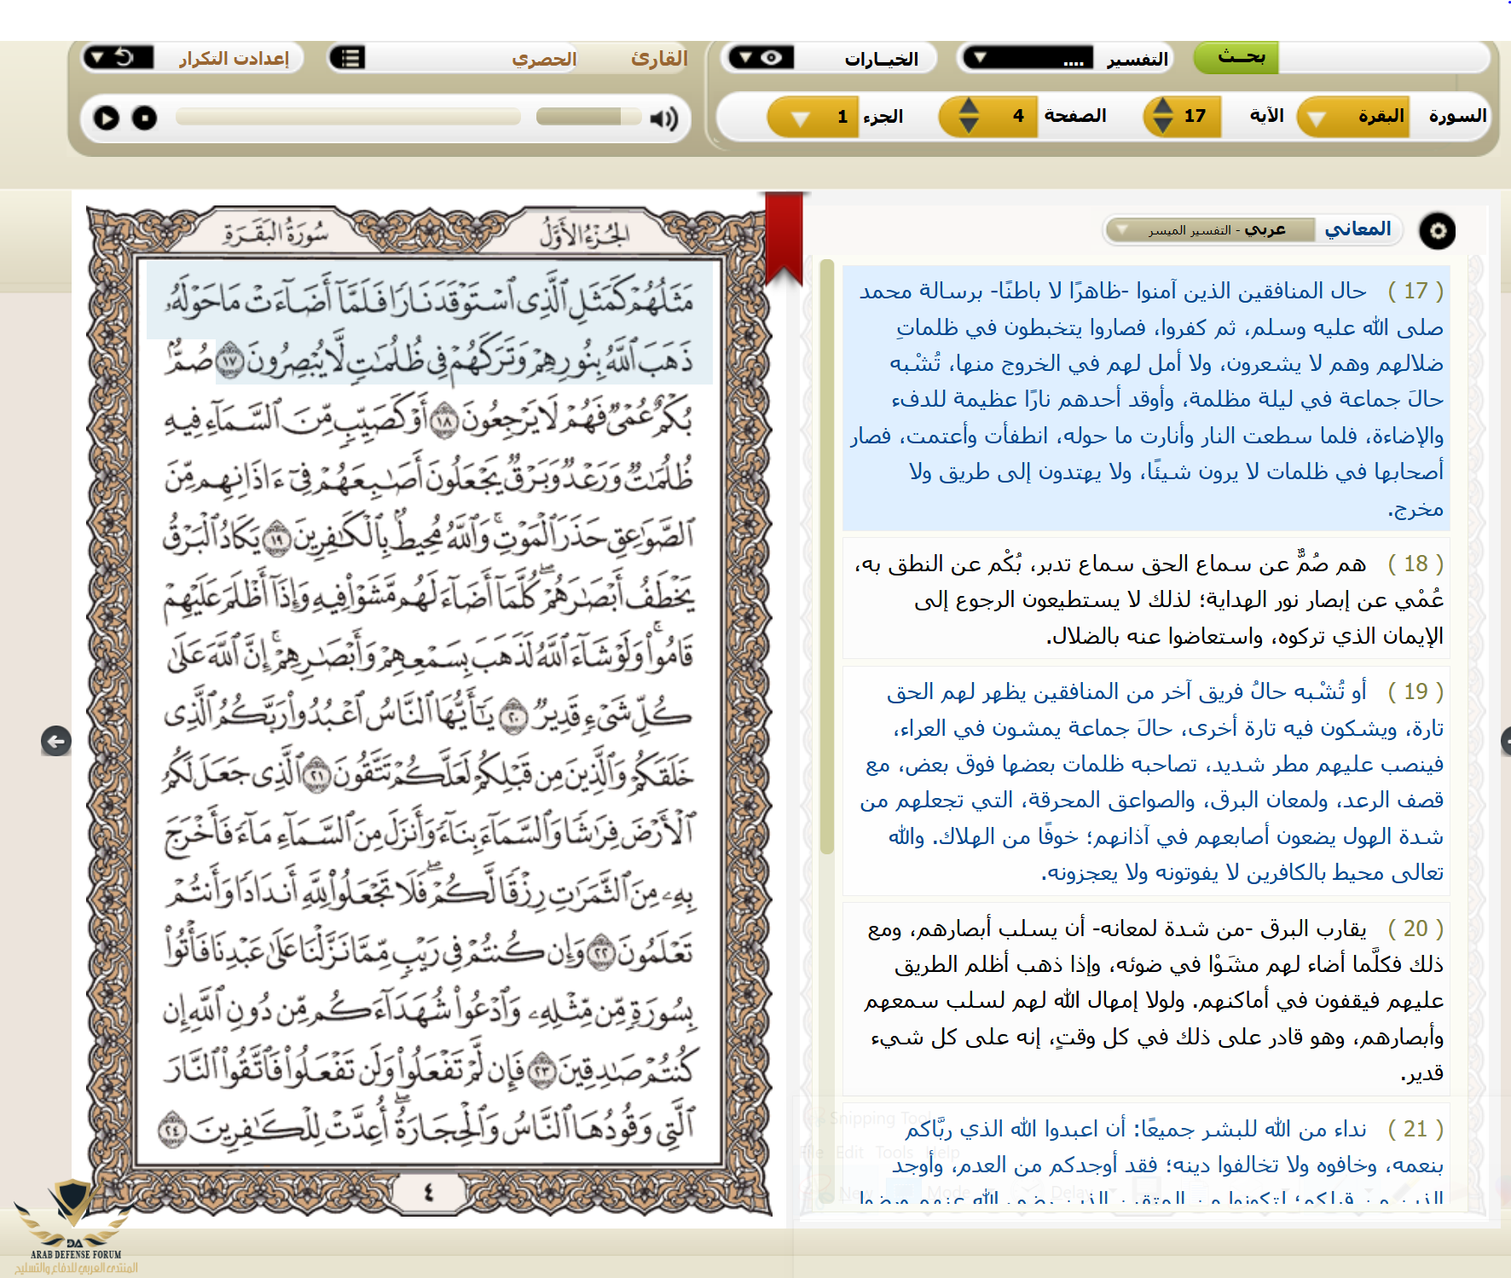Click the audio playback progress bar
This screenshot has width=1511, height=1278.
(348, 117)
